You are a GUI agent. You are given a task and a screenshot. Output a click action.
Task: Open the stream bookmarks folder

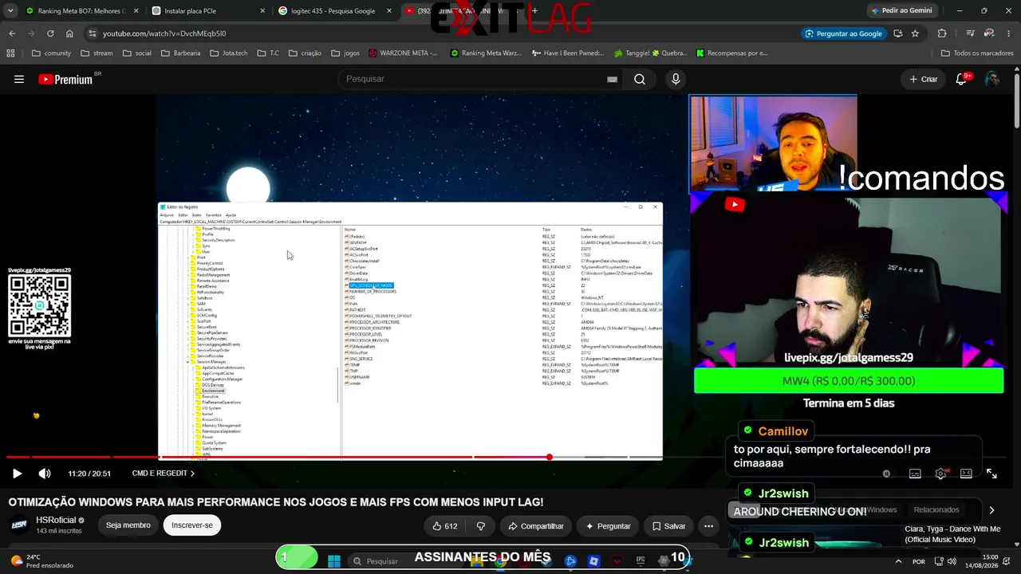pos(96,53)
